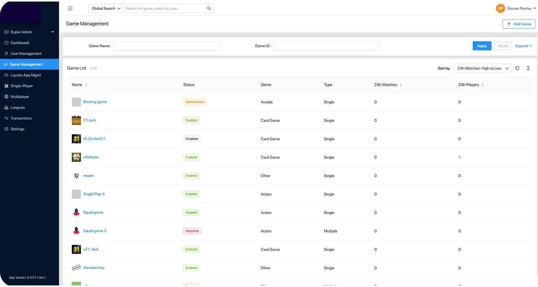Click the Add Game button
Screen dimensions: 538x287
[x=519, y=24]
